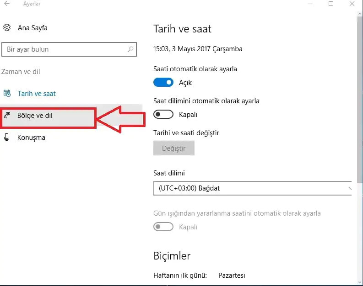Select Bölge ve dil in sidebar
Screen dimensions: 363x286
(x=35, y=116)
